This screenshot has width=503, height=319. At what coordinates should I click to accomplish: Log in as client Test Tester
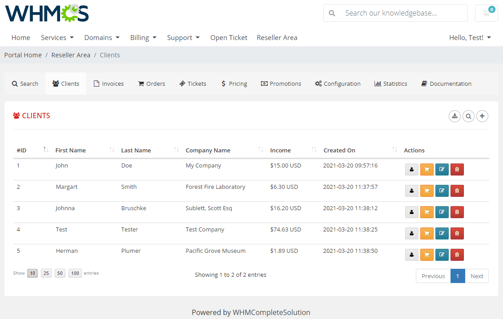point(411,233)
